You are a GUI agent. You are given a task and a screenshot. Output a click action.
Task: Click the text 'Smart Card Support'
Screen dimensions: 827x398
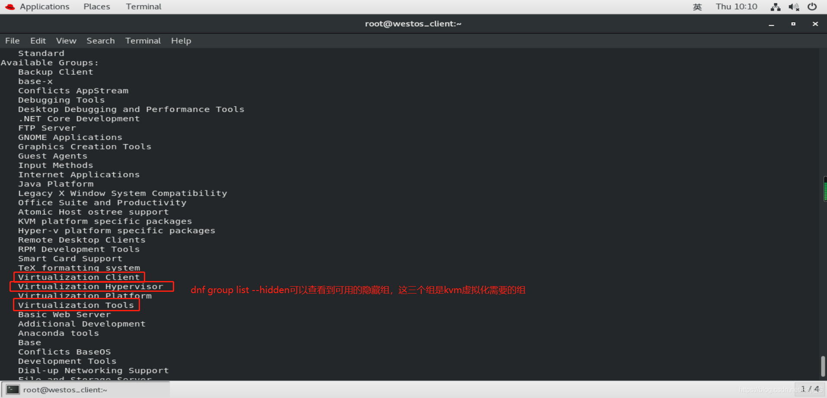pyautogui.click(x=70, y=259)
